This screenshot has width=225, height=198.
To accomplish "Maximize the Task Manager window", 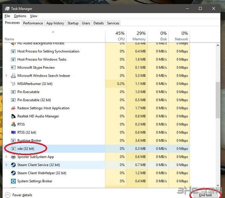I will point(200,9).
